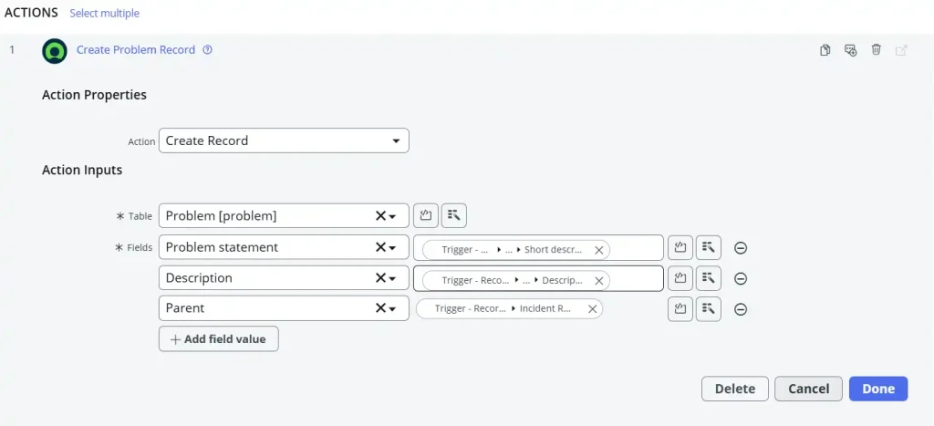
Task: Click inside the Parent value input box
Action: coord(631,309)
